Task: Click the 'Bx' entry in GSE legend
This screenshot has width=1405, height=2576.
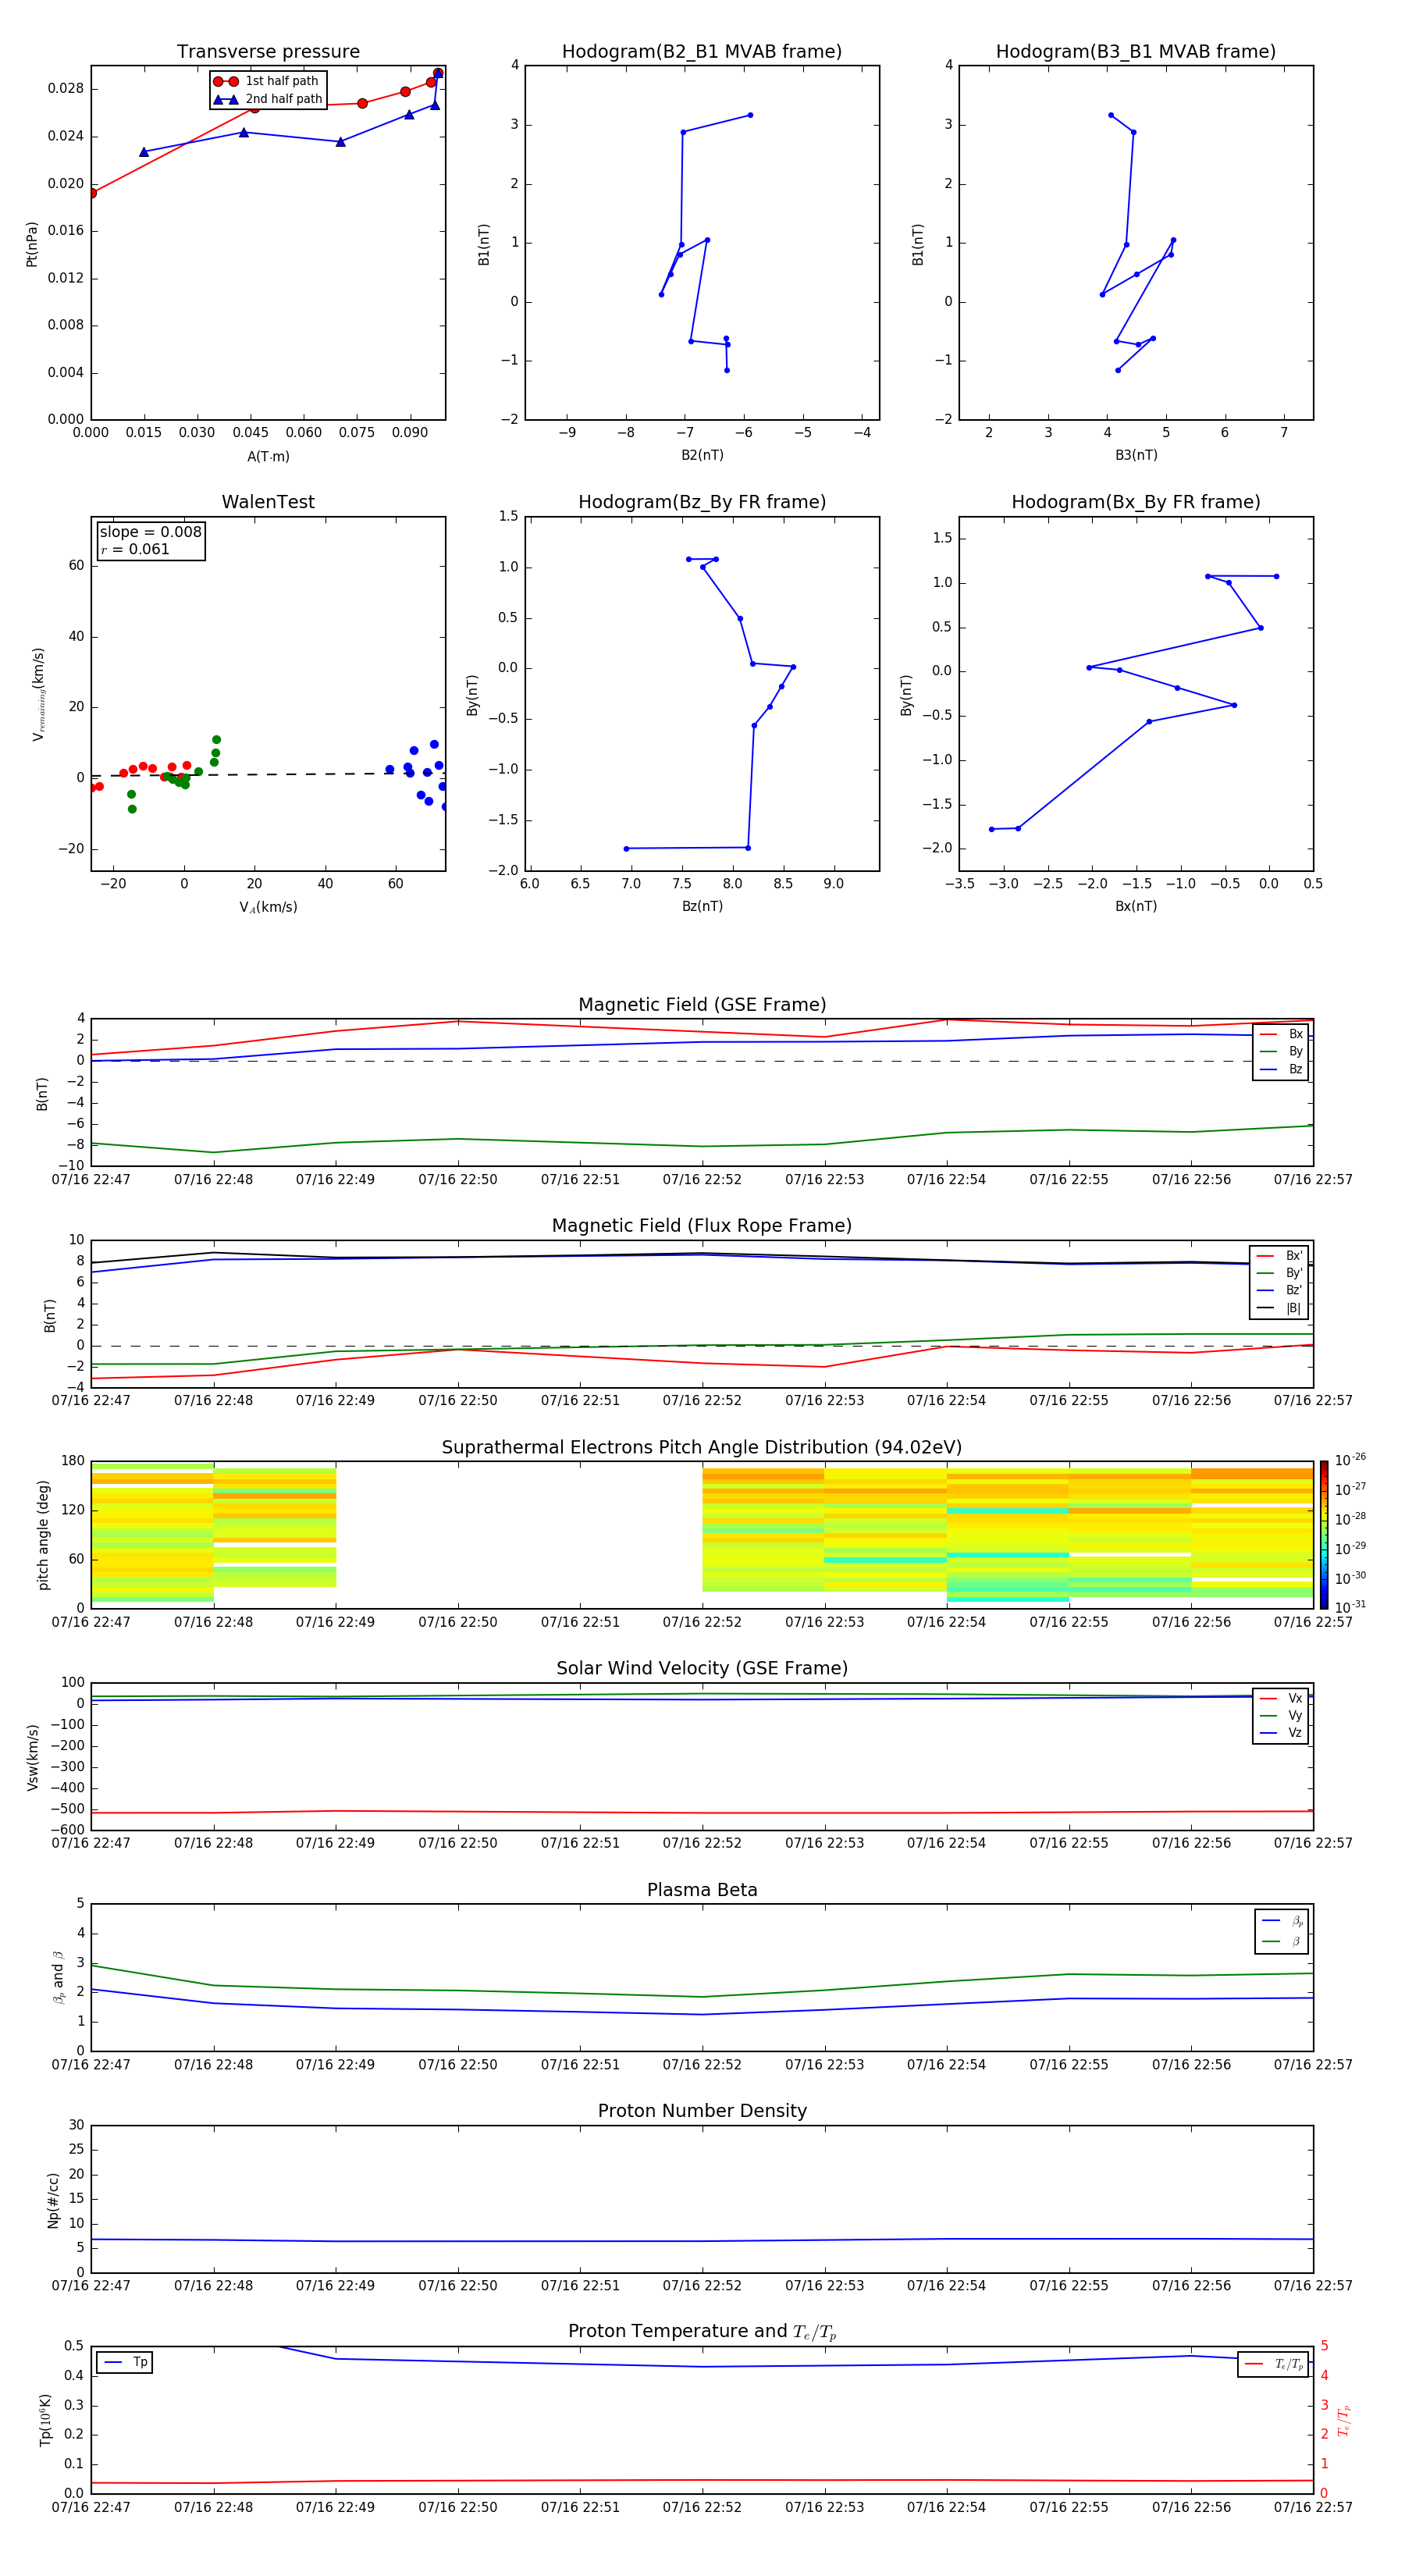Action: point(1281,1035)
